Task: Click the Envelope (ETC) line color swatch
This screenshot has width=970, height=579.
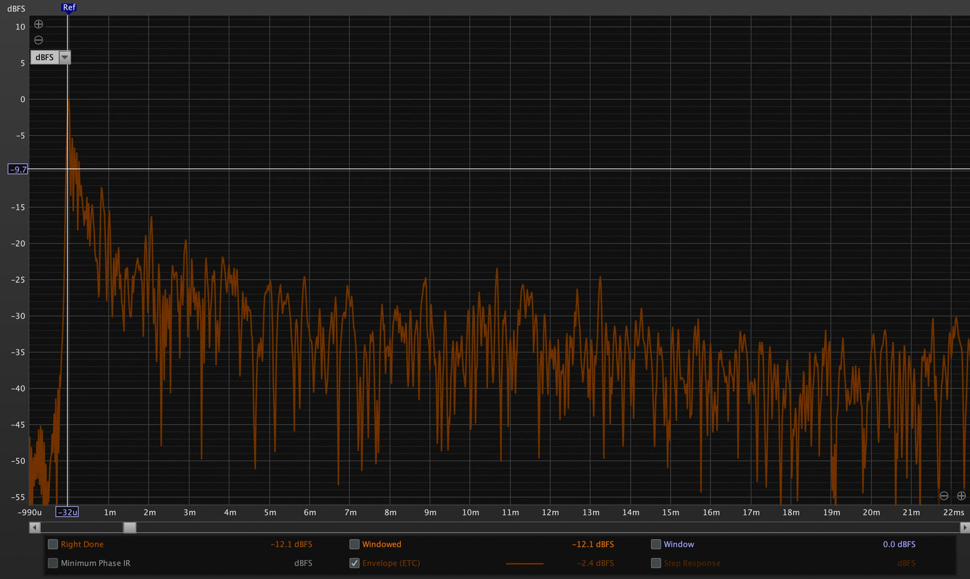Action: (525, 563)
